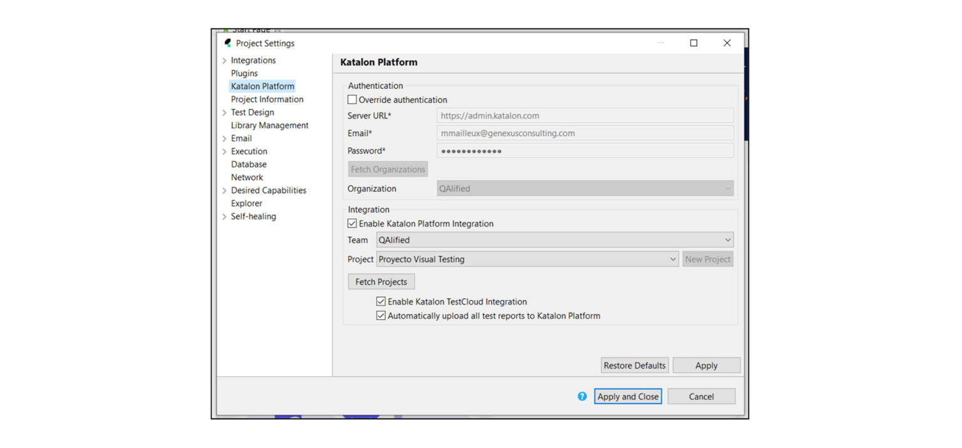The height and width of the screenshot is (448, 962).
Task: Uncheck automatic upload of test reports
Action: pyautogui.click(x=381, y=315)
